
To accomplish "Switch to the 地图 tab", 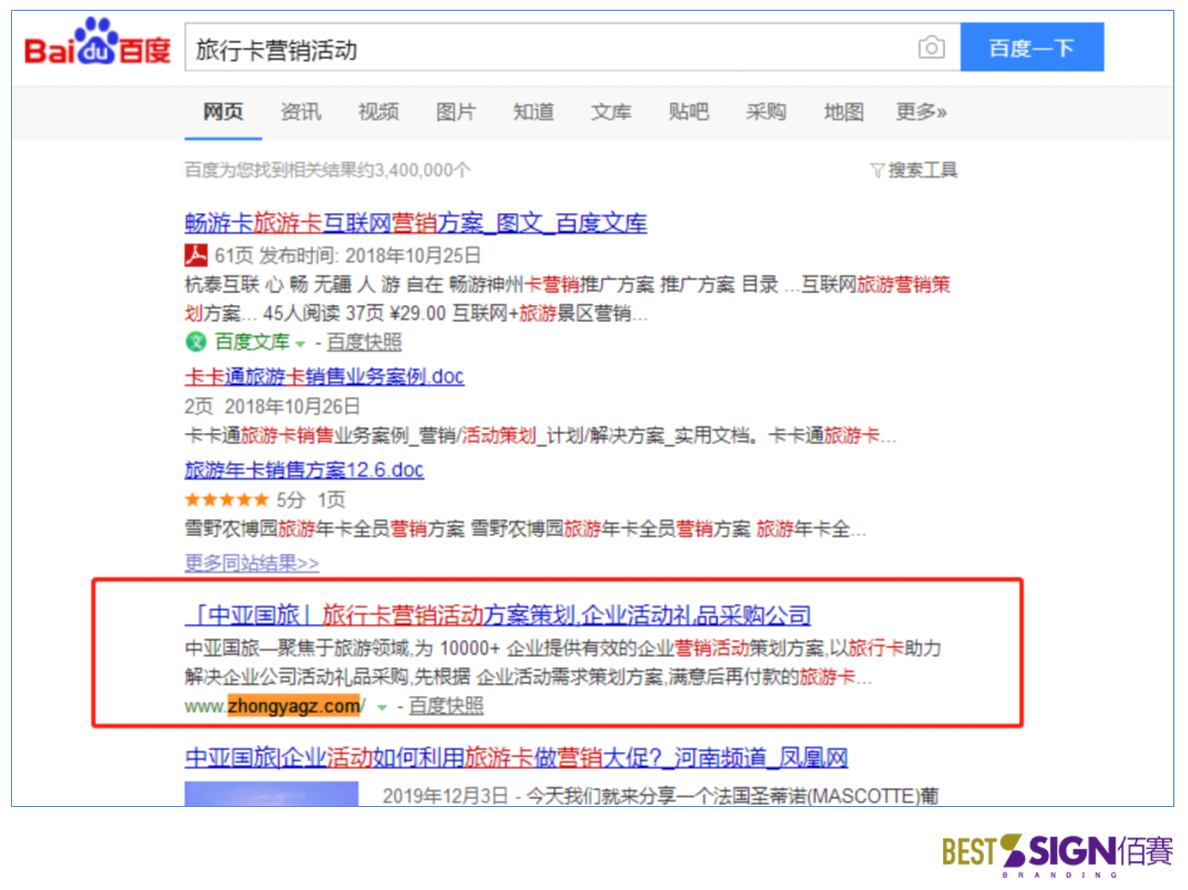I will pyautogui.click(x=844, y=112).
